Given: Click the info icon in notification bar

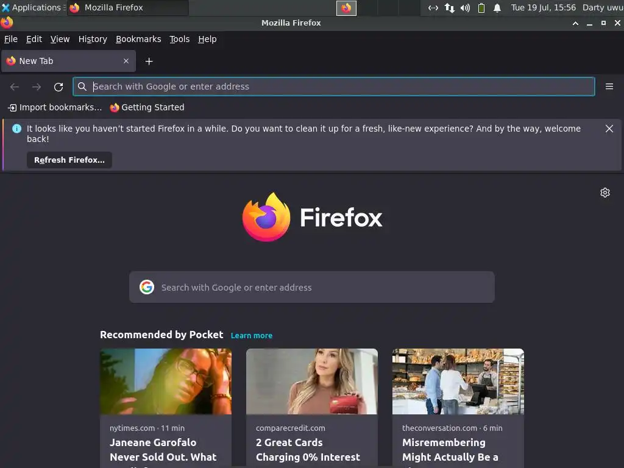Looking at the screenshot, I should point(16,129).
